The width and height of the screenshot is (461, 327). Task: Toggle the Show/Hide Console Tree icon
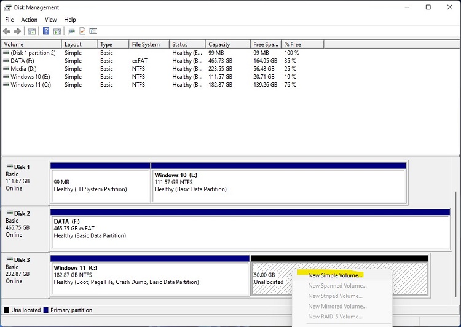[x=31, y=31]
